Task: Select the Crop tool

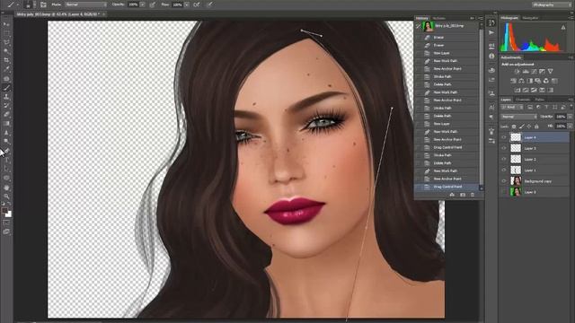Action: coord(6,60)
